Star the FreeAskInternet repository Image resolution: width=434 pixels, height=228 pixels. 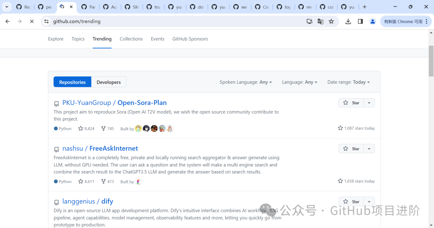351,148
